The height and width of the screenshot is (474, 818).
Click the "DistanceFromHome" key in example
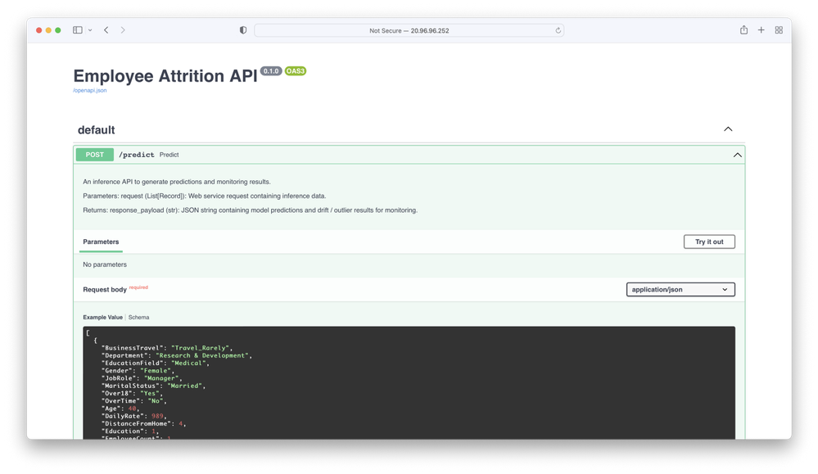[136, 423]
